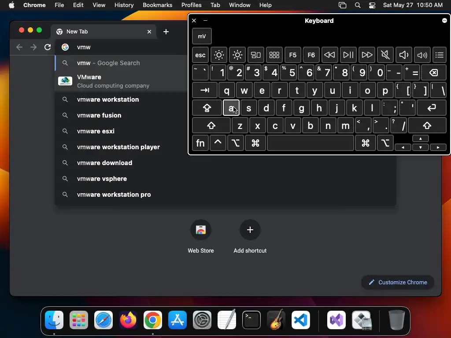Click the spacebar on virtual keyboard
Viewport: 451px width, 338px height.
pos(311,143)
